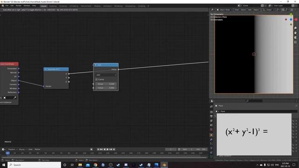Click the green Y axis gizmo ball
299x168 pixels.
(291, 14)
